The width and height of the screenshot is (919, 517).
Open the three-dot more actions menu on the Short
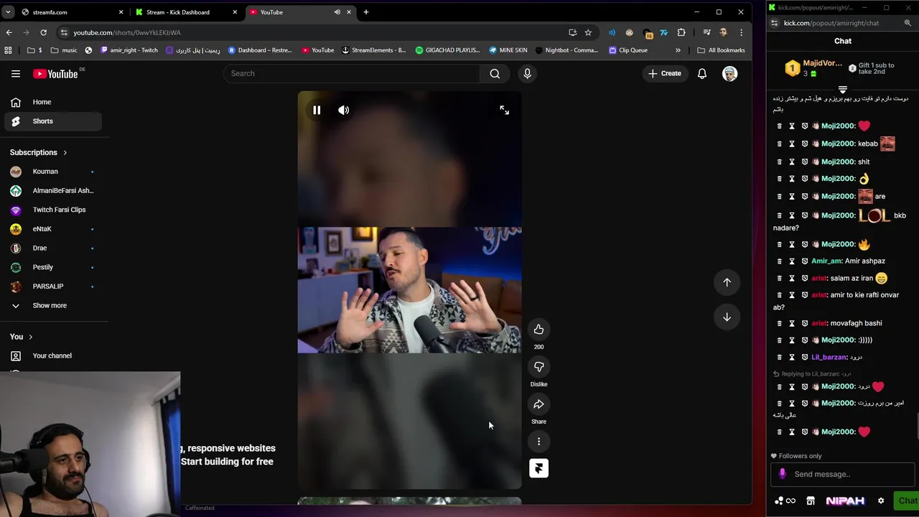click(538, 442)
